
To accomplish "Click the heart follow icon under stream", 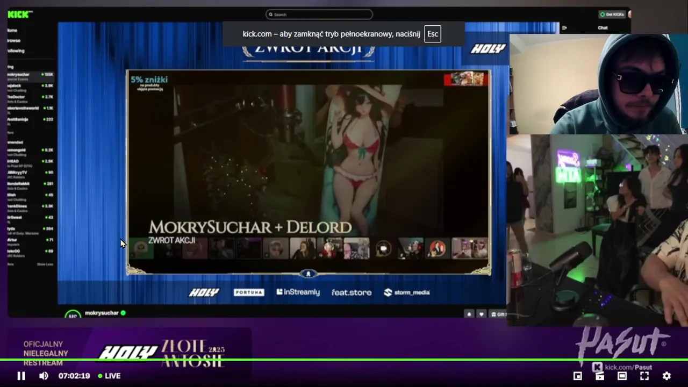I will pos(482,314).
